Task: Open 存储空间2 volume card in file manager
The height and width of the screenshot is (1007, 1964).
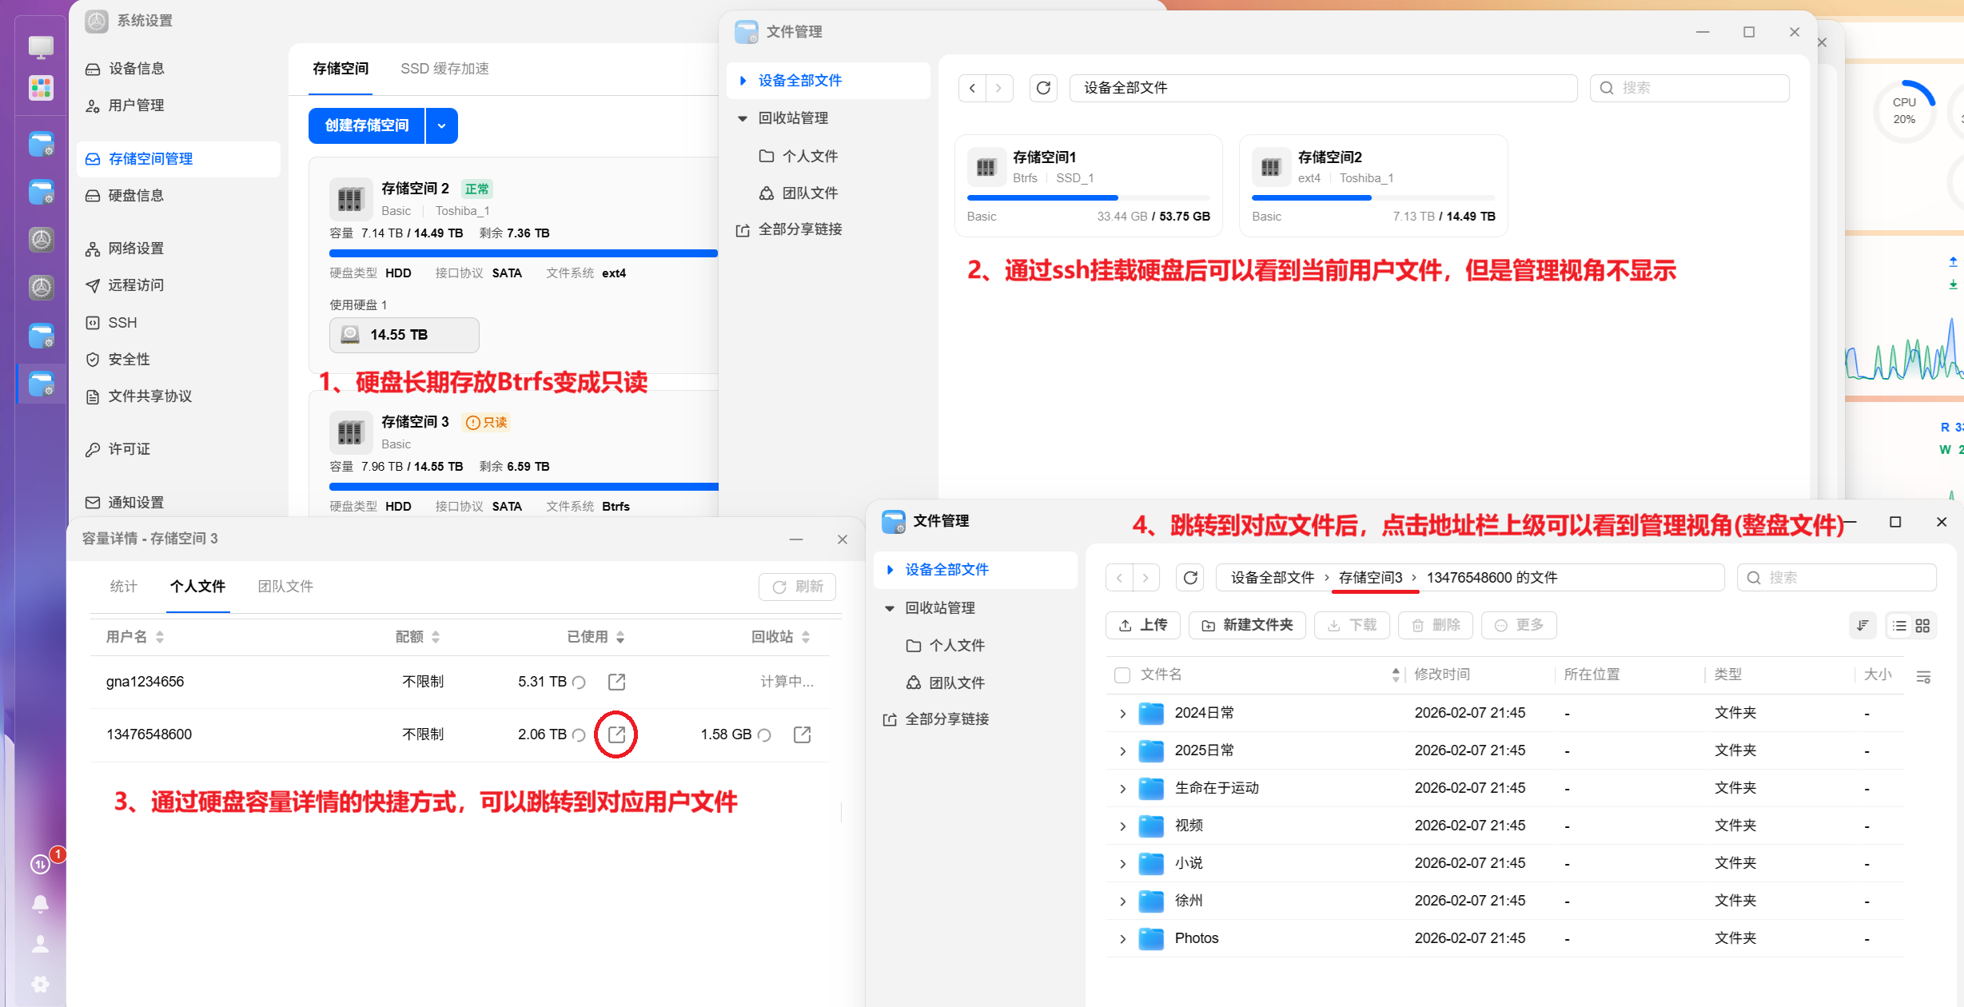Action: coord(1373,186)
